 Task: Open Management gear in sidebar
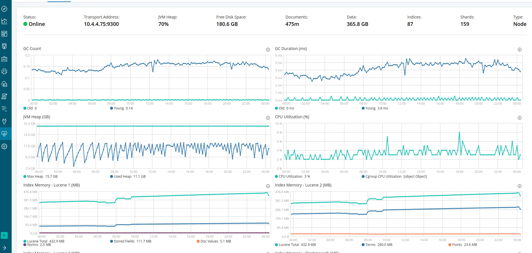click(4, 146)
